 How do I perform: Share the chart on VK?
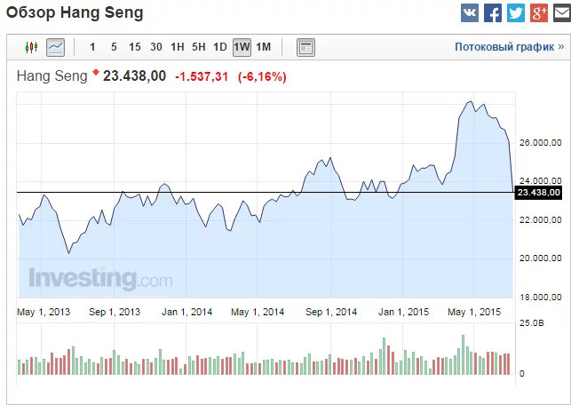(x=469, y=13)
